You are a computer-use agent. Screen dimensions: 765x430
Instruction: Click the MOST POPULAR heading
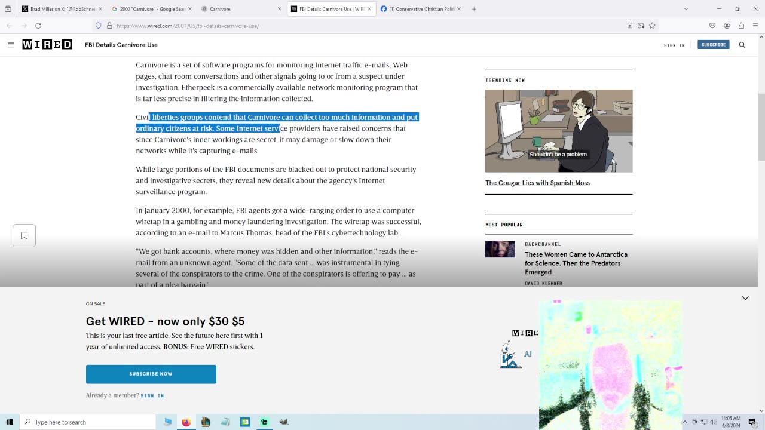click(x=504, y=225)
